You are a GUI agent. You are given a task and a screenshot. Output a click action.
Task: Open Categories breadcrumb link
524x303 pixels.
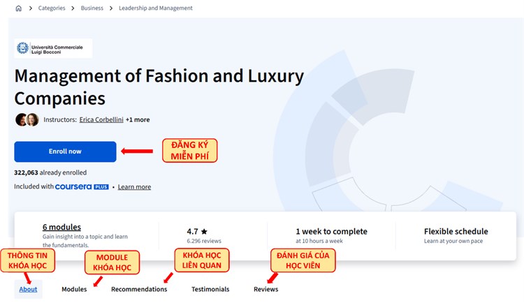pos(52,8)
